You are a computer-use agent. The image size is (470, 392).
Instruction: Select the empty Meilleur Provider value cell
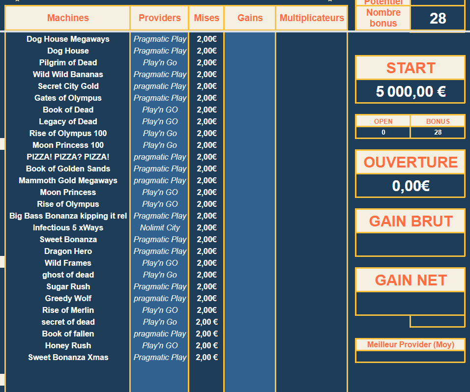pos(411,356)
